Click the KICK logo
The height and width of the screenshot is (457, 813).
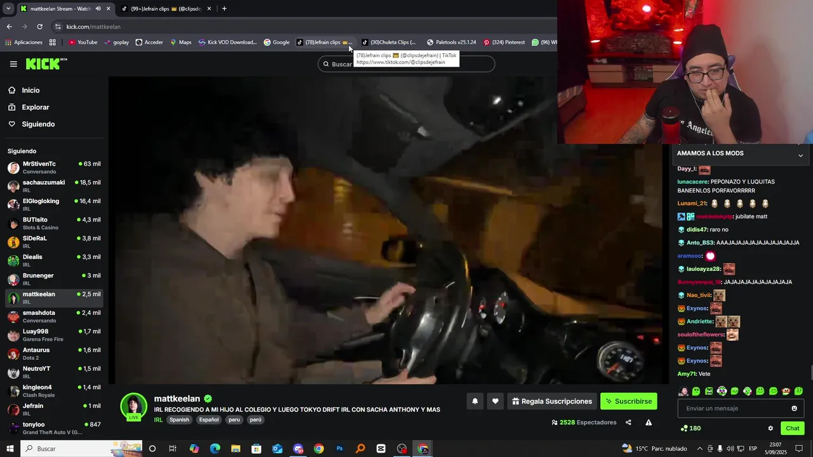[46, 63]
